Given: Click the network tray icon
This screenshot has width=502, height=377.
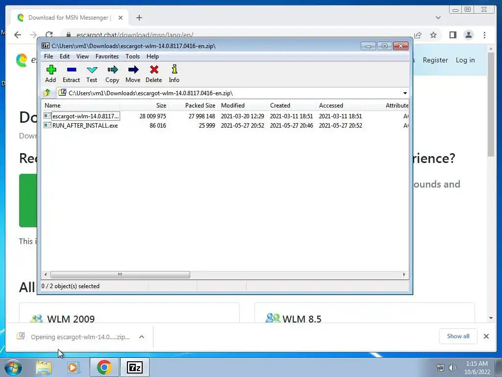Looking at the screenshot, I should tap(441, 368).
